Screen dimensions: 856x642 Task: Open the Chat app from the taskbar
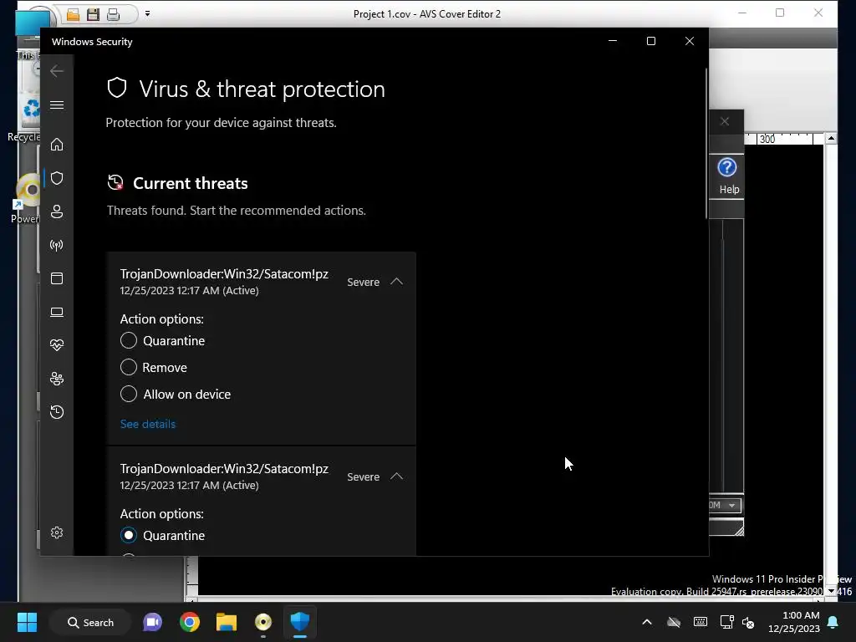(x=153, y=622)
